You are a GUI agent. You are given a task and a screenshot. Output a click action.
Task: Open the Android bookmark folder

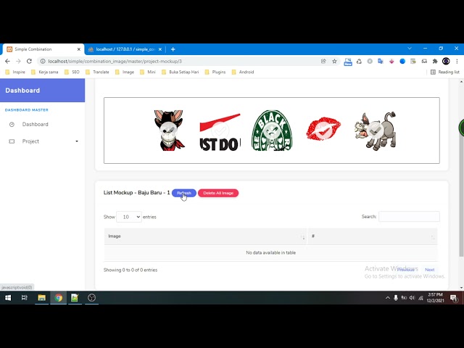[x=243, y=72]
